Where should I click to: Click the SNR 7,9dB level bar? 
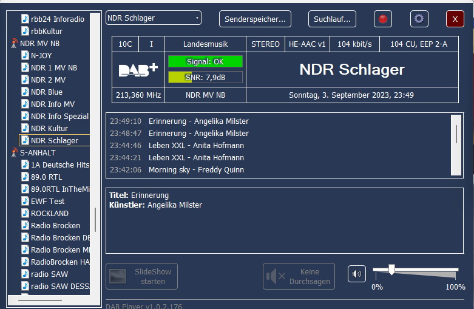click(x=205, y=77)
